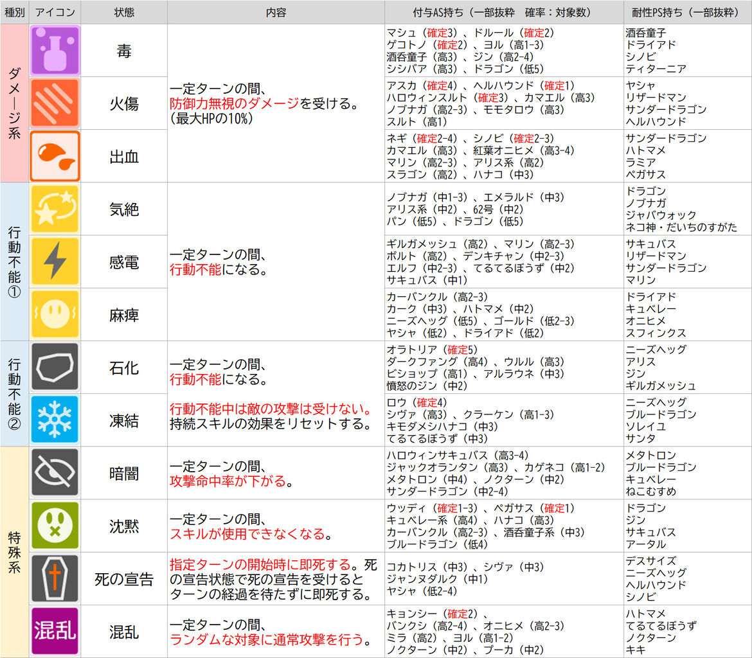Select the 暗闇 status name
Image resolution: width=752 pixels, height=658 pixels.
[x=124, y=474]
